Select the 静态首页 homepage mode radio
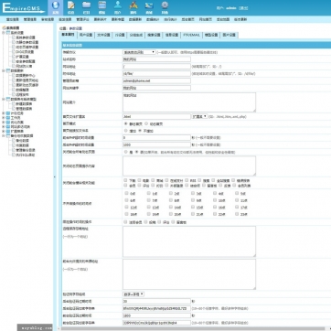331x331 pixels. [x=125, y=123]
